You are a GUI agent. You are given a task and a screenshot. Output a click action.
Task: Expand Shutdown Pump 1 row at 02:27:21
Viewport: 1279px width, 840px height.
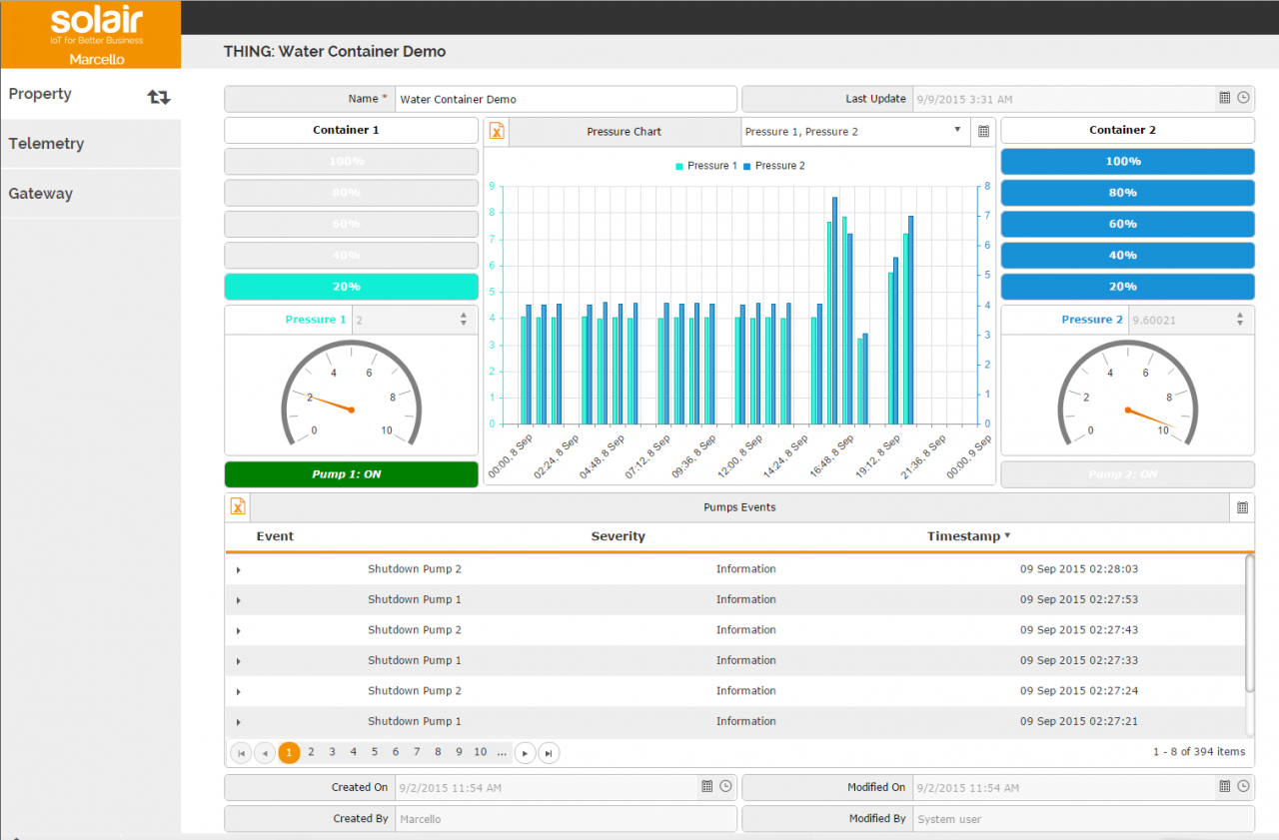[238, 722]
